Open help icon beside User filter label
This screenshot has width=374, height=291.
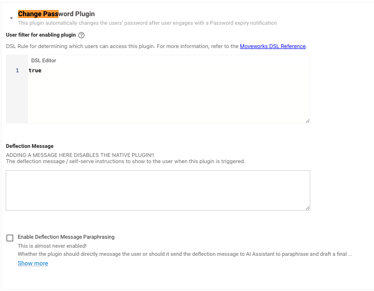(81, 35)
